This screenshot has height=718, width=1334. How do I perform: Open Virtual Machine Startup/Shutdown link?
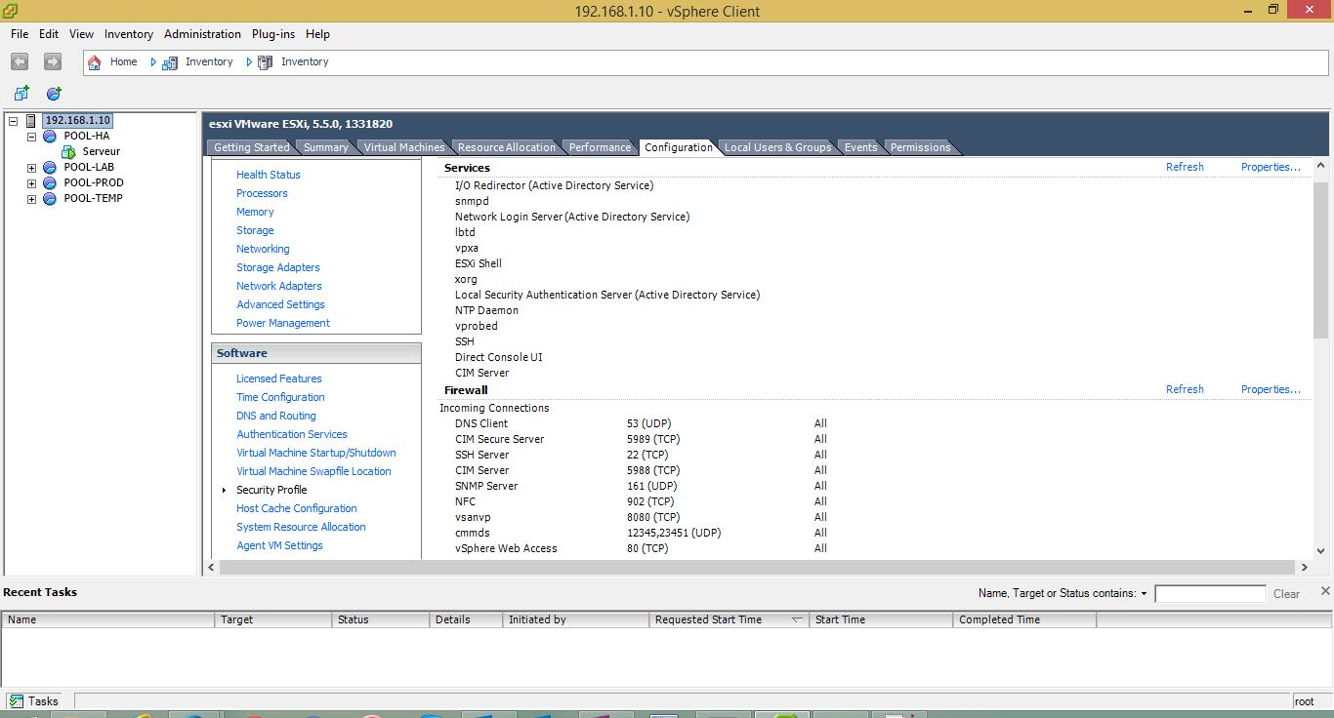click(x=315, y=453)
